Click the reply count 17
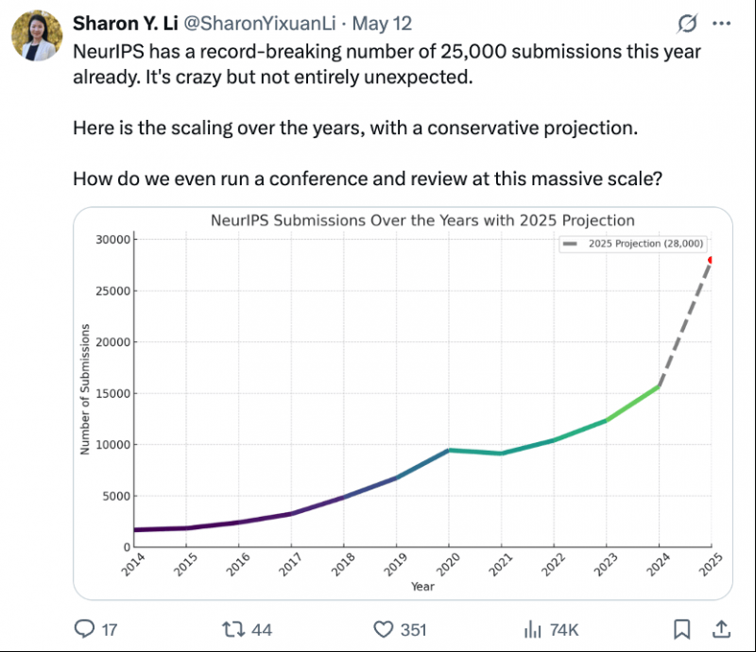Viewport: 756px width, 652px height. point(110,630)
